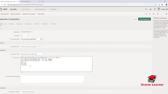This screenshot has width=168, height=94.
Task: Click help icon next to Sequence field
Action: 28,36
